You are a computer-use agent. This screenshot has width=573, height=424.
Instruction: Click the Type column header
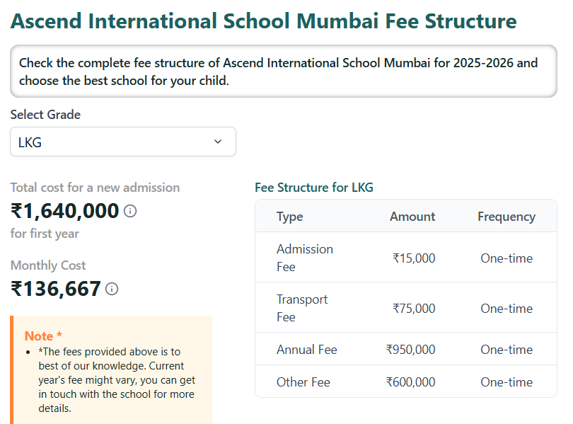(x=289, y=217)
